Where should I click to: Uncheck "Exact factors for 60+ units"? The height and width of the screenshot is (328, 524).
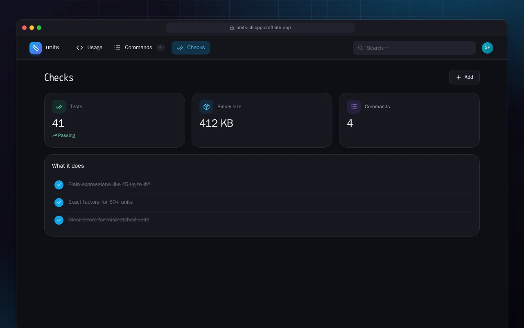point(59,203)
